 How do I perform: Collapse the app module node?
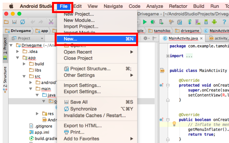pyautogui.click(x=18, y=58)
